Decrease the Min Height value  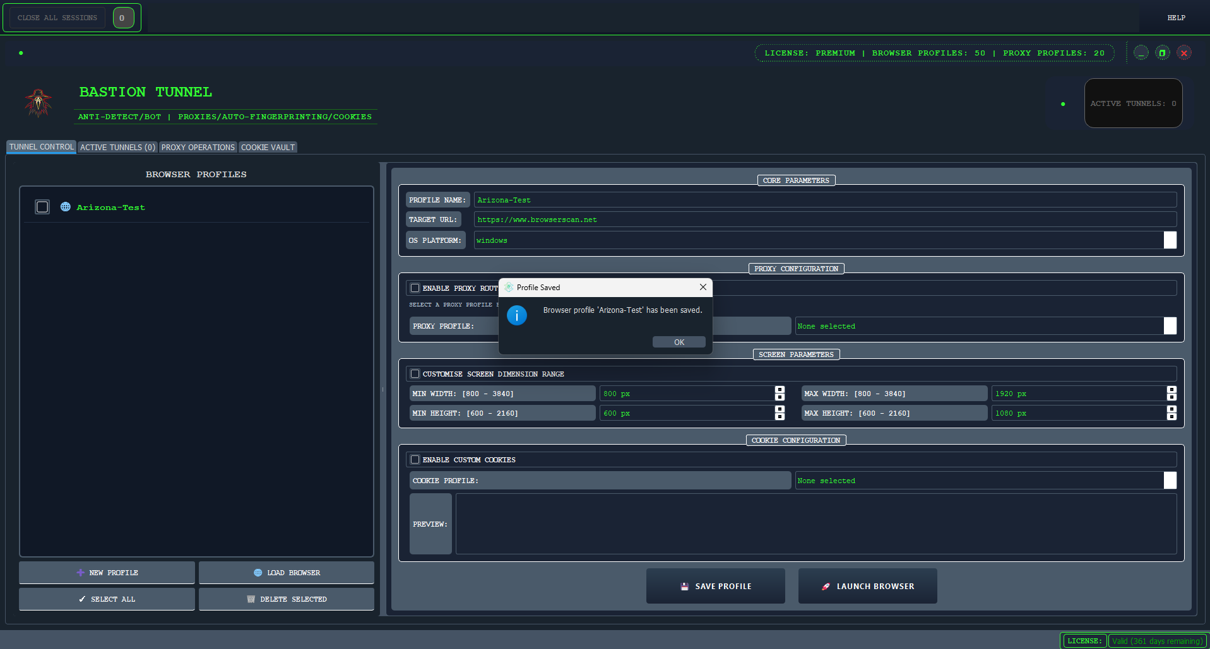[x=780, y=417]
